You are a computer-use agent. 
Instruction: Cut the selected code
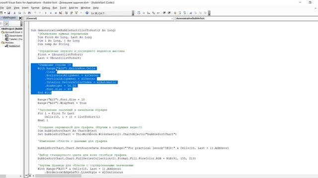point(14,13)
